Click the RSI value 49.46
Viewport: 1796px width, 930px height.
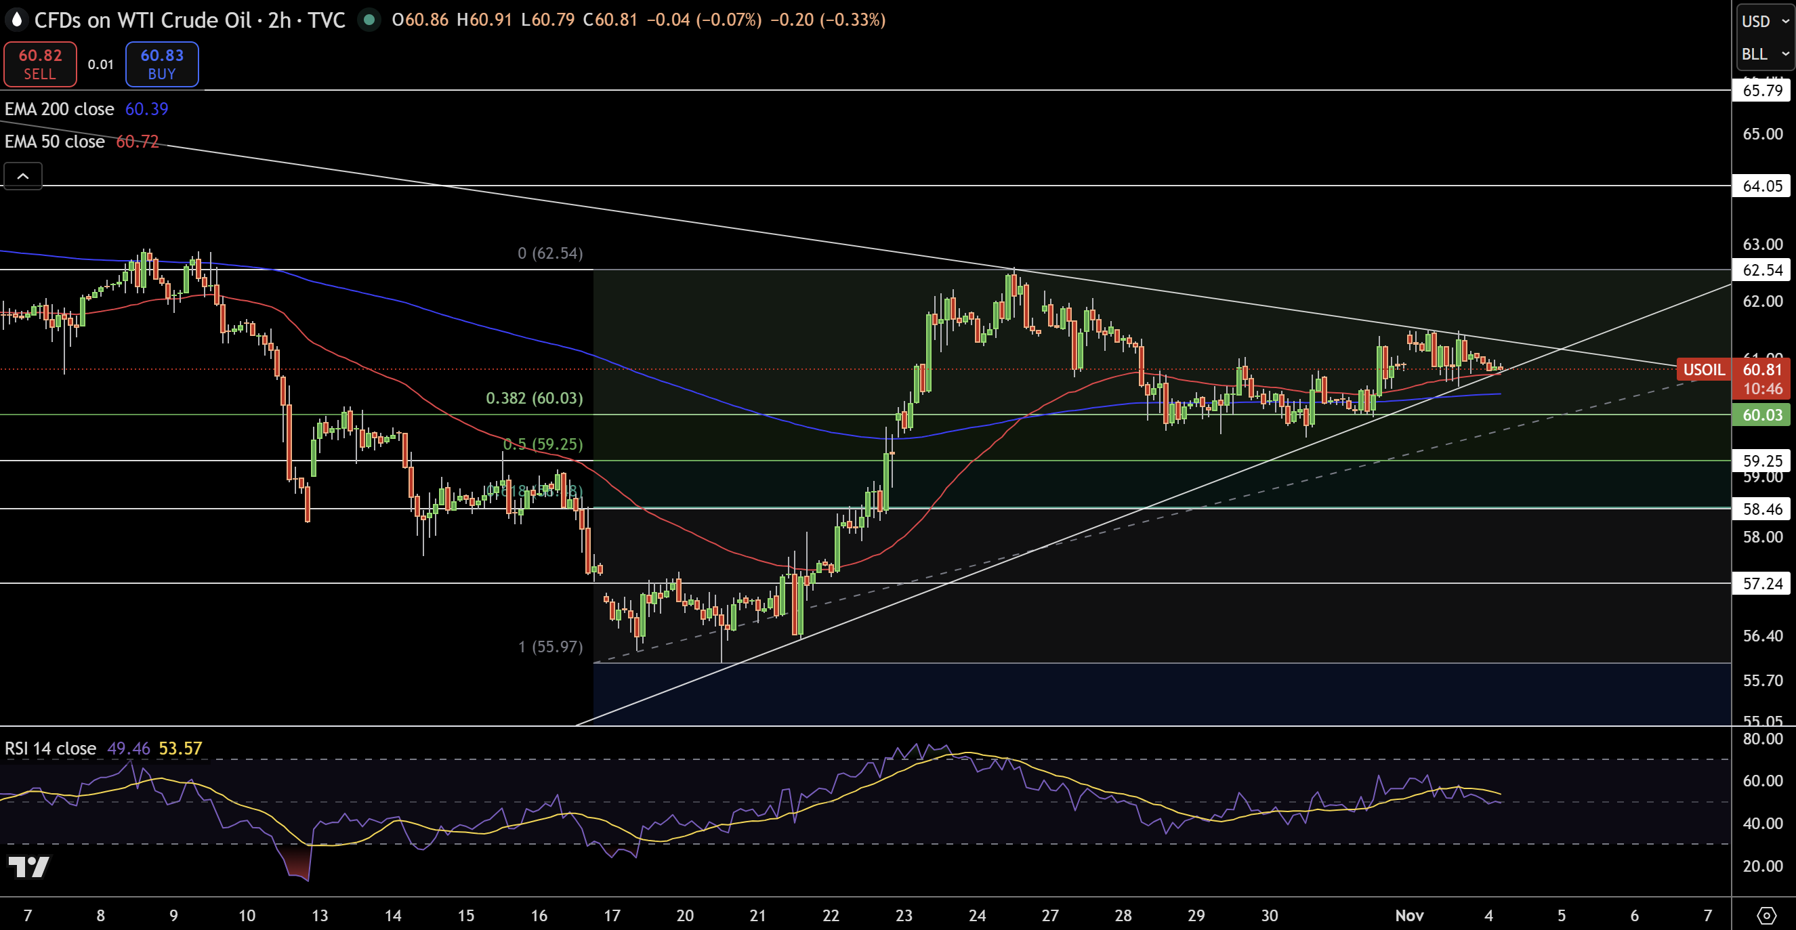click(128, 748)
